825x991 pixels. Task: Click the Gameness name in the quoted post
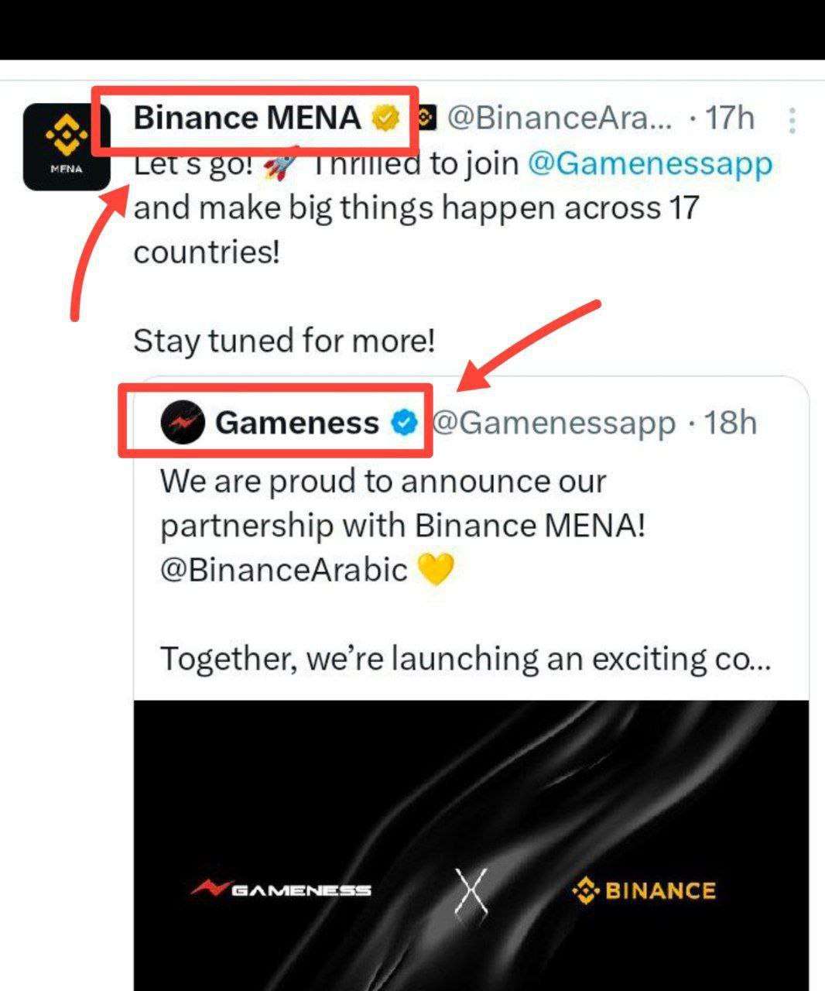pyautogui.click(x=297, y=423)
